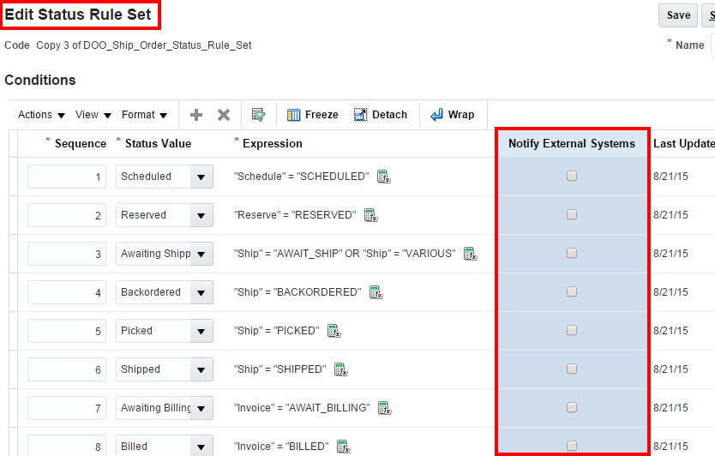715x456 pixels.
Task: Enable Notify External Systems for Scheduled row
Action: pyautogui.click(x=571, y=176)
